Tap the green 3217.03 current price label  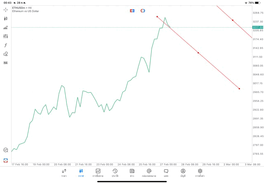tap(258, 27)
